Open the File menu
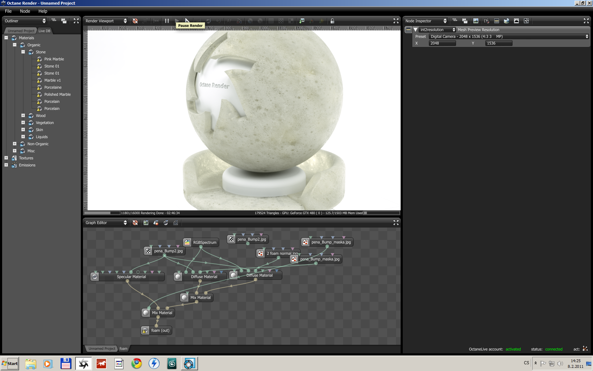Screen dimensions: 593x371 pyautogui.click(x=8, y=11)
